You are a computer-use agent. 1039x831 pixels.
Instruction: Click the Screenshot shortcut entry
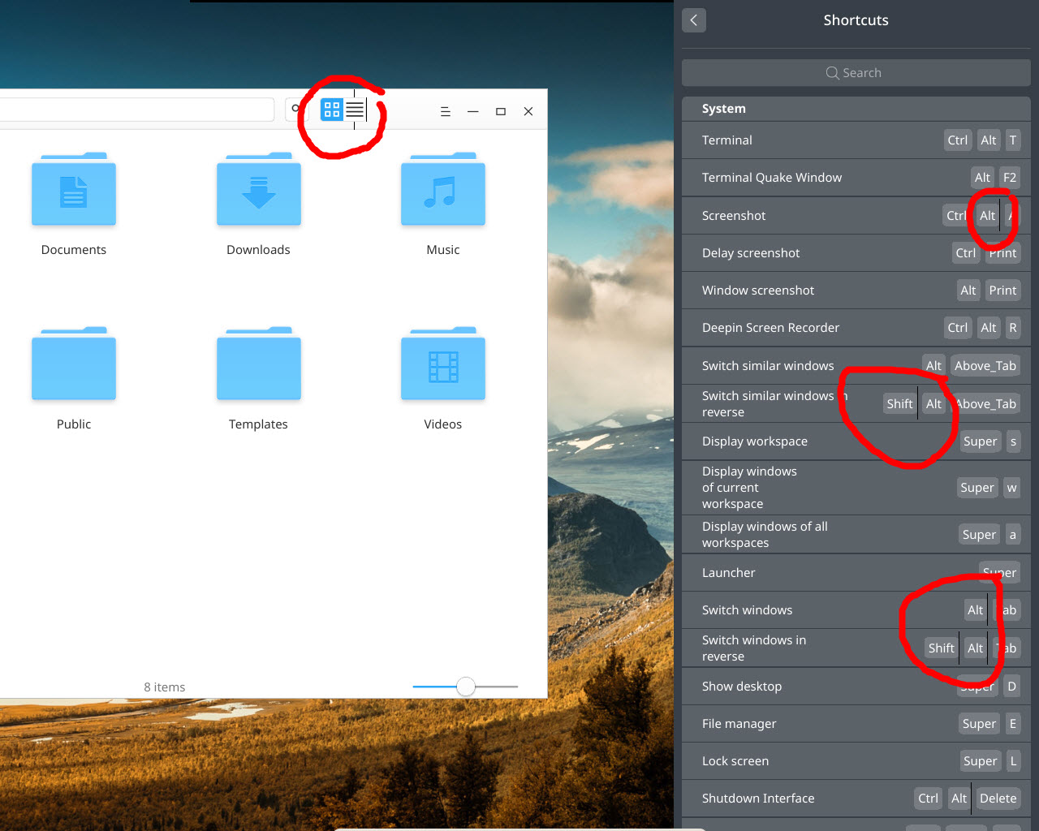(x=856, y=216)
